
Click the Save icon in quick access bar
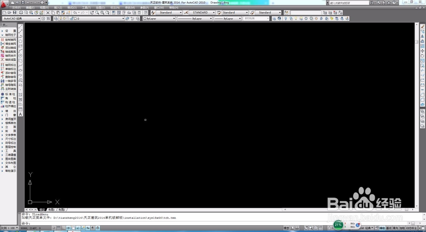tap(23, 3)
